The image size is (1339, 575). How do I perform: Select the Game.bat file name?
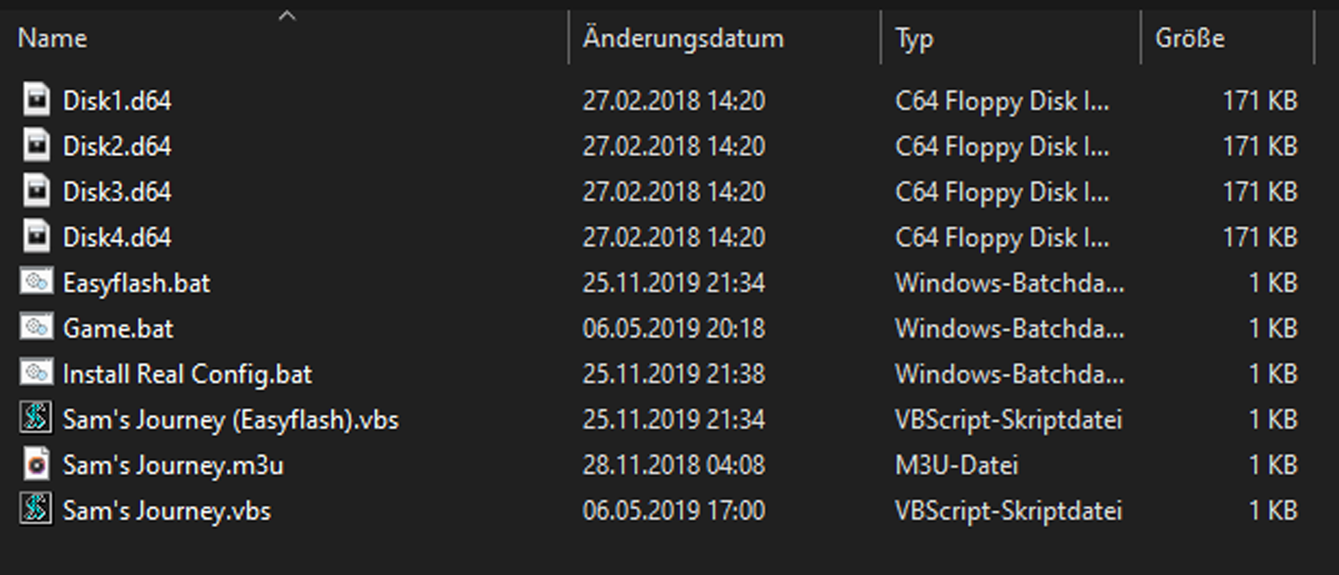point(118,329)
